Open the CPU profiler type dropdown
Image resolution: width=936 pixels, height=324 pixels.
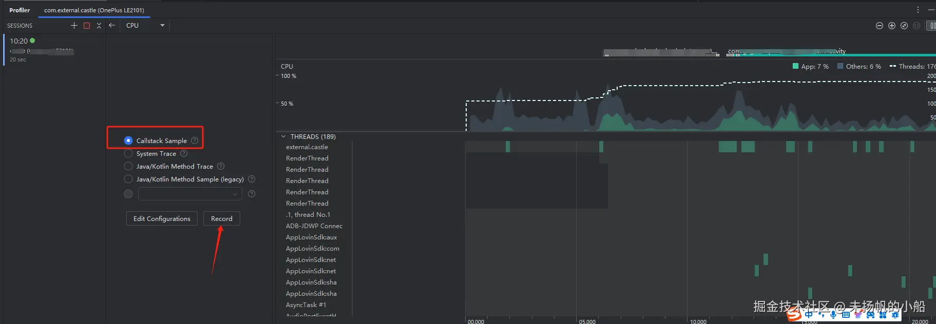[x=146, y=25]
